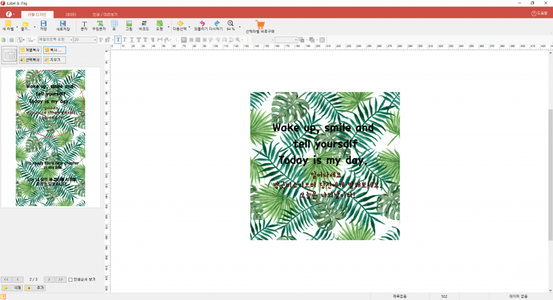Click the paste clipboard icon in format bar
This screenshot has height=300, width=553.
[4, 40]
